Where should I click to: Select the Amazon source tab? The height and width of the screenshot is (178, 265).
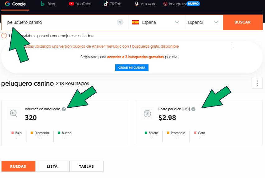(x=145, y=4)
